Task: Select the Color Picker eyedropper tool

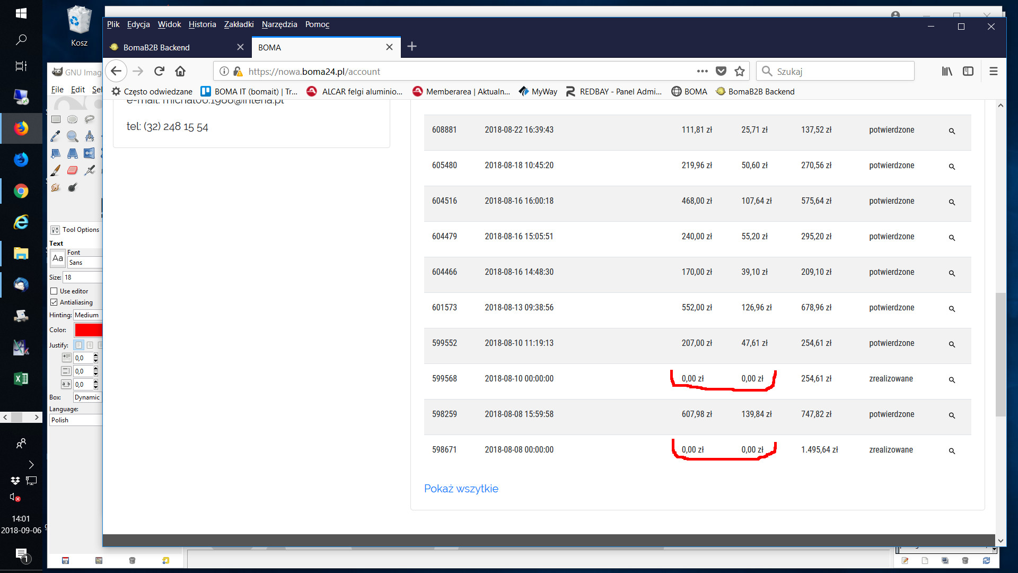Action: 55,136
